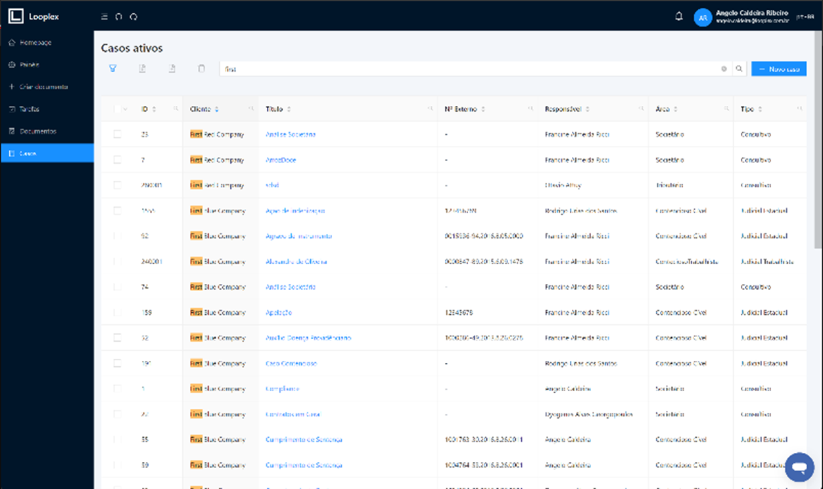Click the magnifier search button

(739, 69)
